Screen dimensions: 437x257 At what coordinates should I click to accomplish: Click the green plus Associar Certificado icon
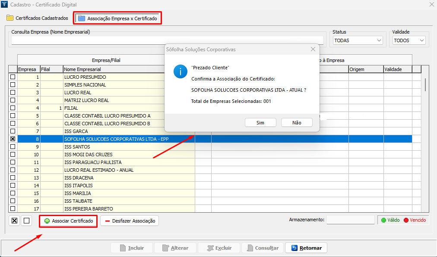click(47, 221)
